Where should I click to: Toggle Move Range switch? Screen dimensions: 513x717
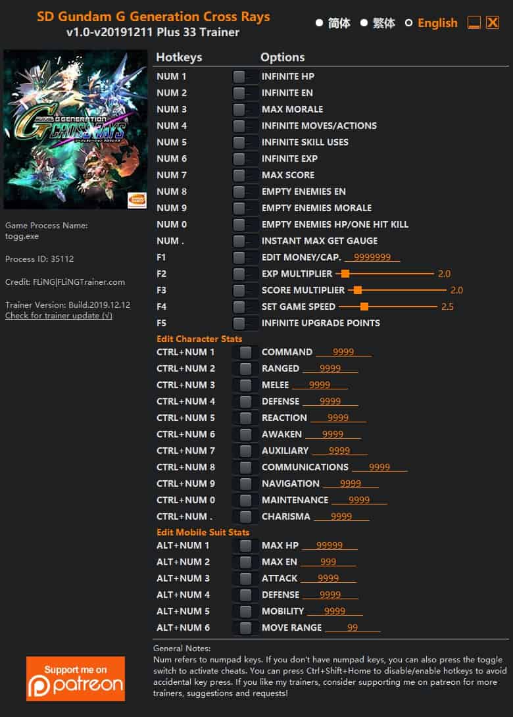(x=245, y=628)
